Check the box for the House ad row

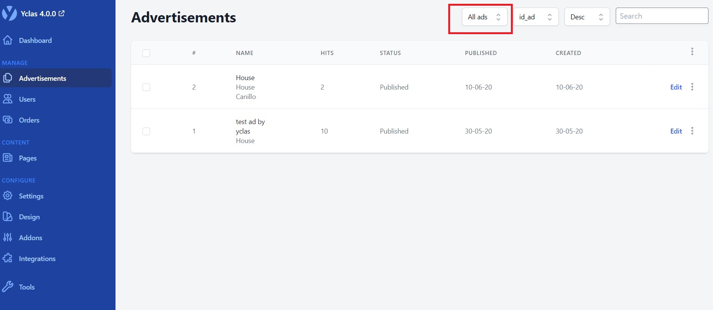click(146, 87)
